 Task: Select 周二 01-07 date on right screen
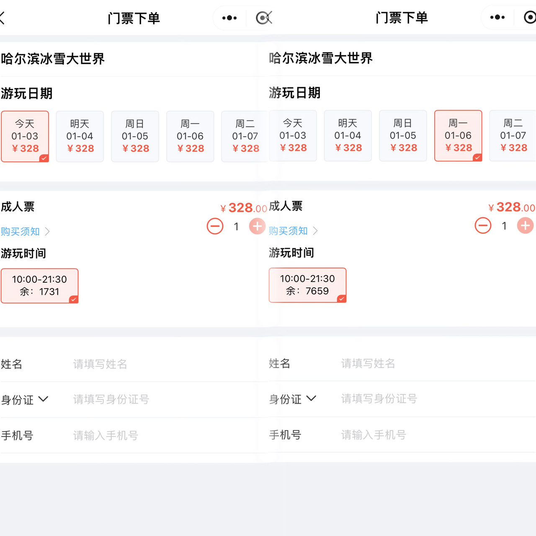513,136
